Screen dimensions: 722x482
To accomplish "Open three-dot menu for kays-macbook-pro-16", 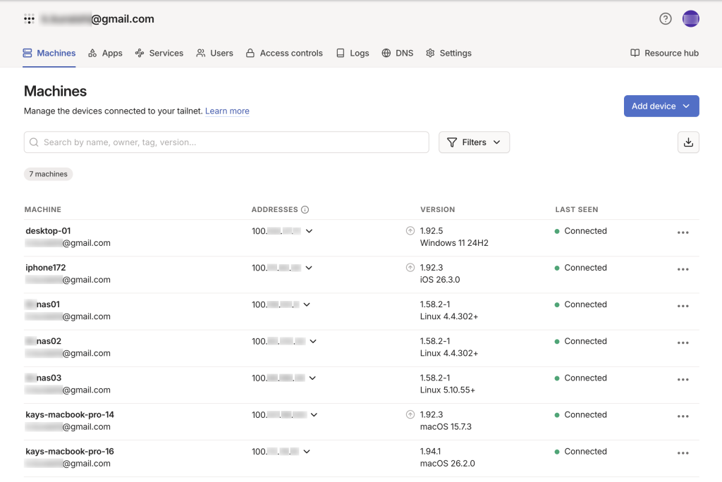I will click(x=682, y=453).
